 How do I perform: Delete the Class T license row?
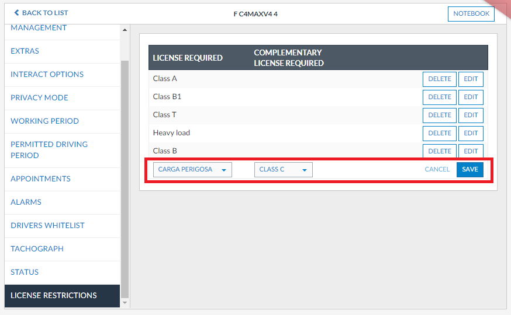[439, 116]
